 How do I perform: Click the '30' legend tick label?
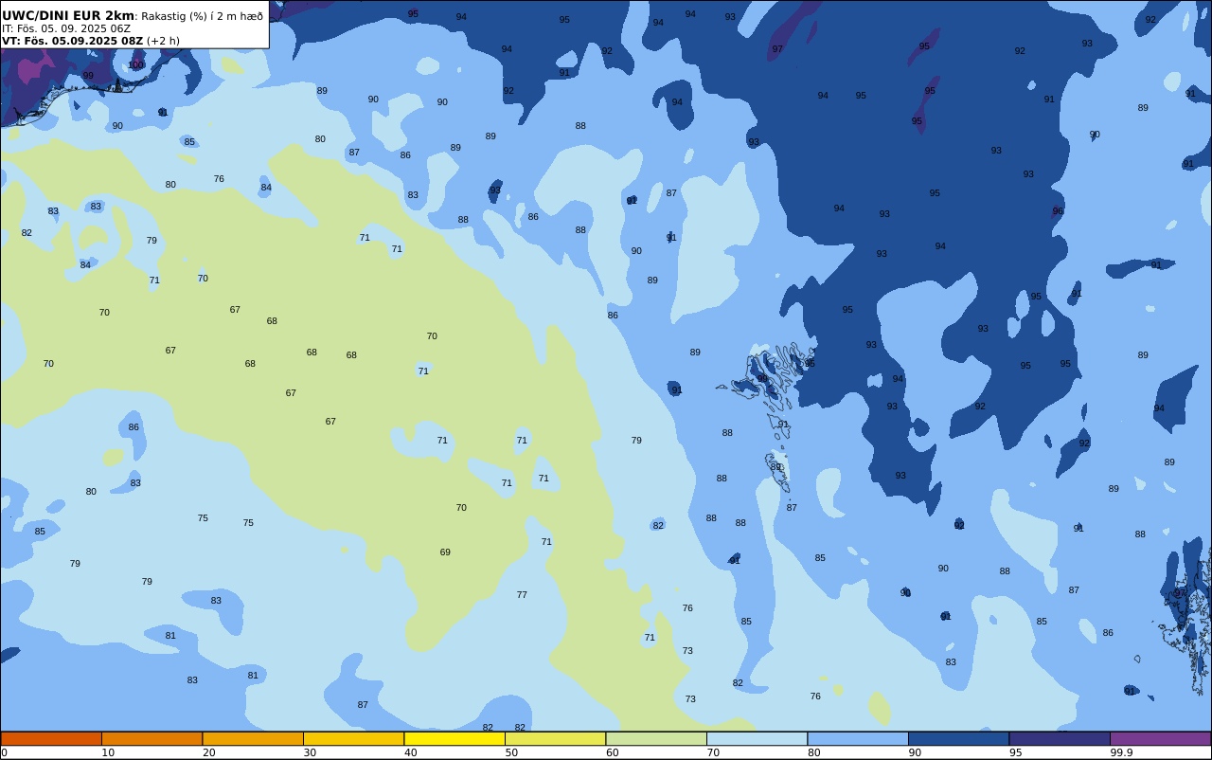coord(310,752)
